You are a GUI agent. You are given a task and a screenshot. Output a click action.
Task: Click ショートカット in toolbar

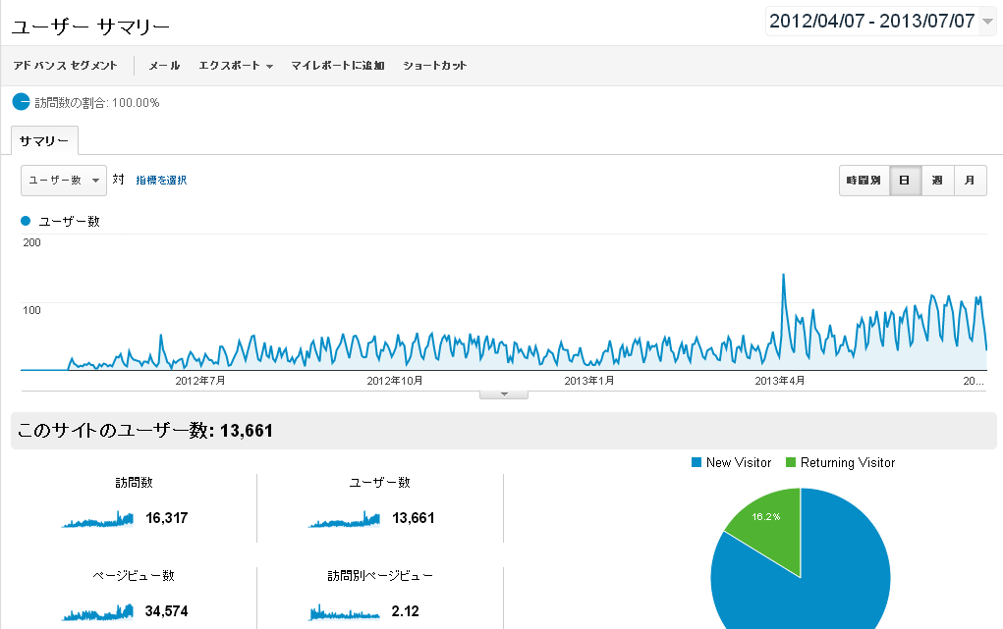coord(435,65)
